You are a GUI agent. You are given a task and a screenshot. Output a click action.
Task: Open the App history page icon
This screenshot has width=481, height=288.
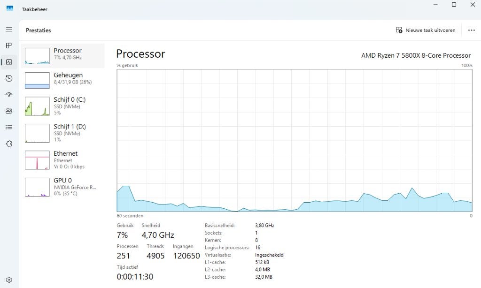[9, 78]
